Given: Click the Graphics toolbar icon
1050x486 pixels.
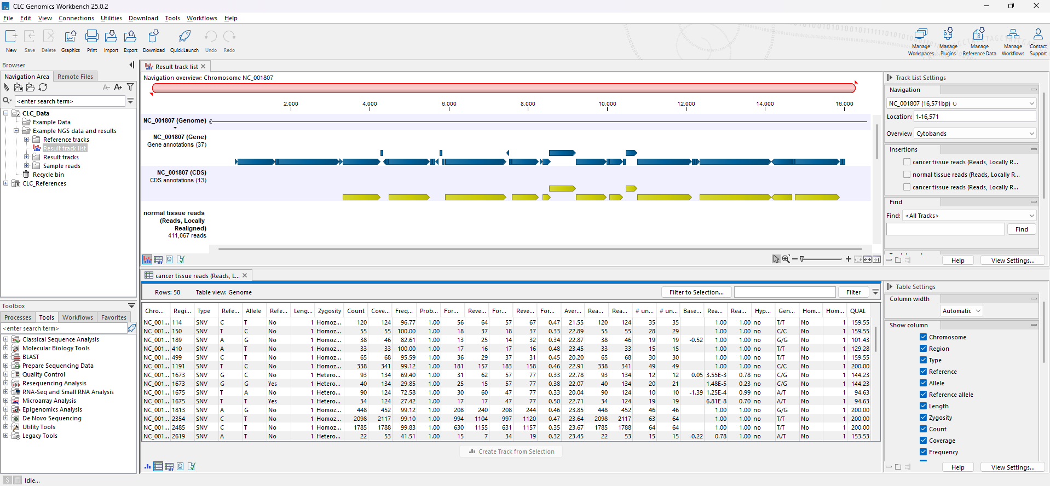Looking at the screenshot, I should tap(70, 37).
